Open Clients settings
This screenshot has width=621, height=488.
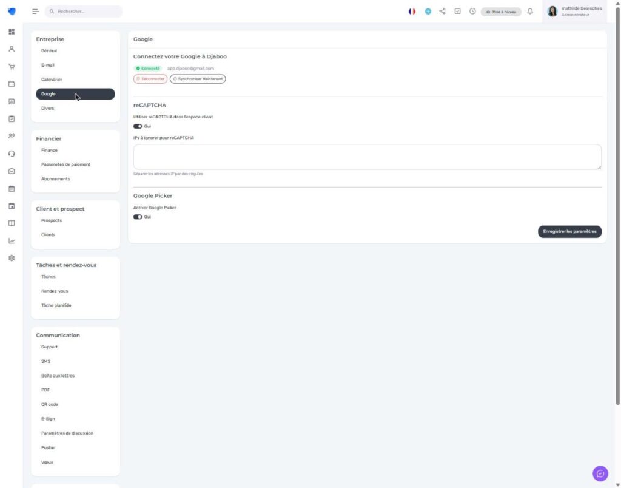(49, 235)
